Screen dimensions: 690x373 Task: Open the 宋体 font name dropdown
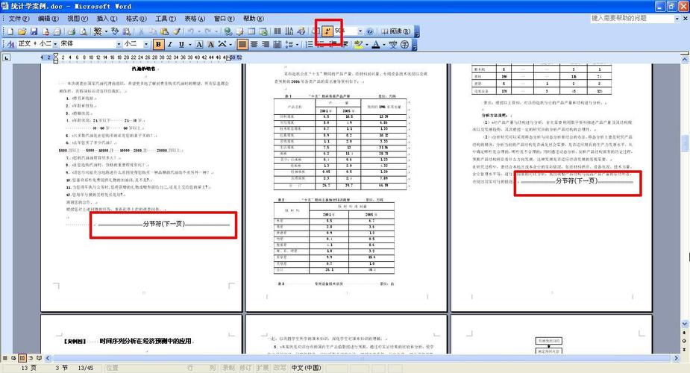coord(119,44)
